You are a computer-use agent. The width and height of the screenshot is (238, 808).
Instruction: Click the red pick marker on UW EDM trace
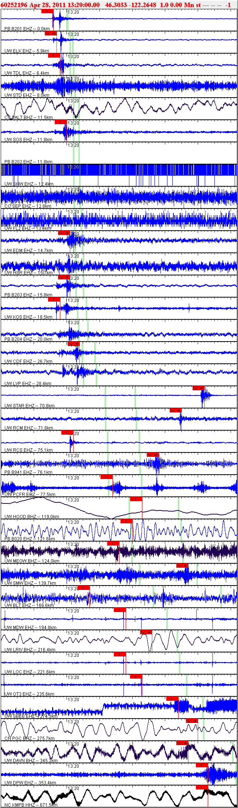tap(64, 233)
